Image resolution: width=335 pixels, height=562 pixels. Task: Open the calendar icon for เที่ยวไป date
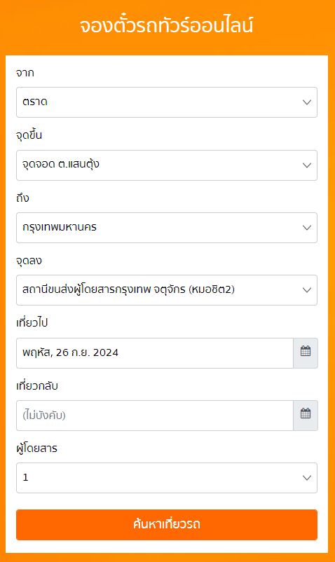point(306,352)
